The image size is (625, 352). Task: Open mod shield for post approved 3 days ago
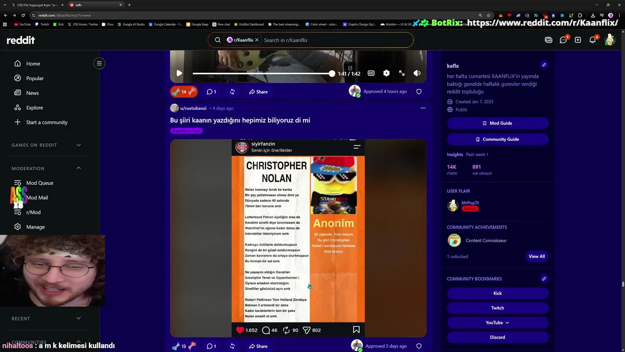pyautogui.click(x=418, y=346)
